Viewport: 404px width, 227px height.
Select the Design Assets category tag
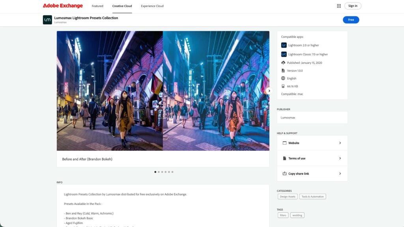(288, 197)
